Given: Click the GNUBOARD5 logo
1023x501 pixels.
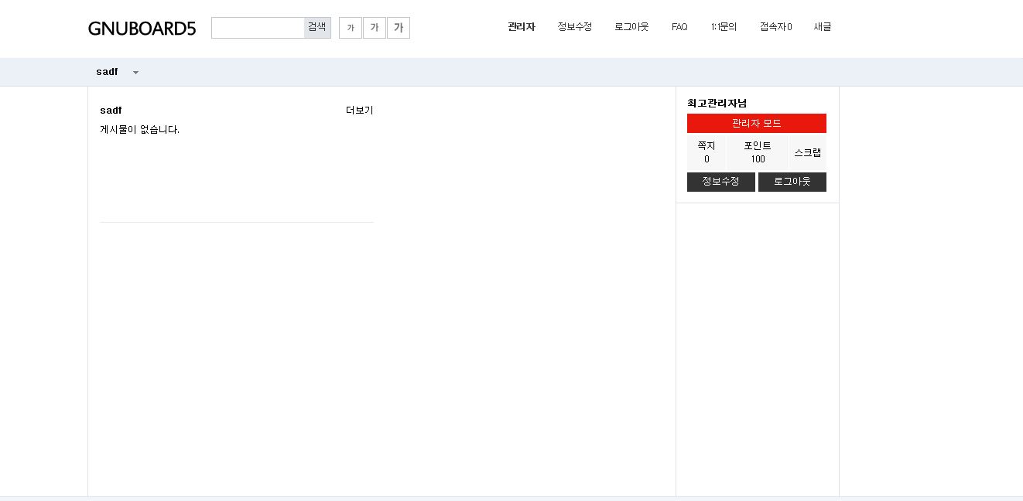Looking at the screenshot, I should [x=142, y=29].
